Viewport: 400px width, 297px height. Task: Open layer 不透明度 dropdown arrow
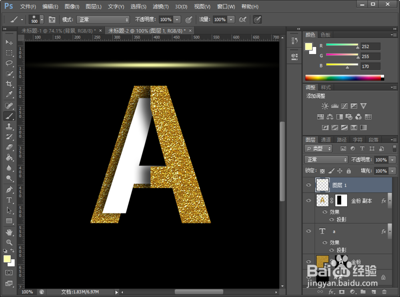coord(392,160)
